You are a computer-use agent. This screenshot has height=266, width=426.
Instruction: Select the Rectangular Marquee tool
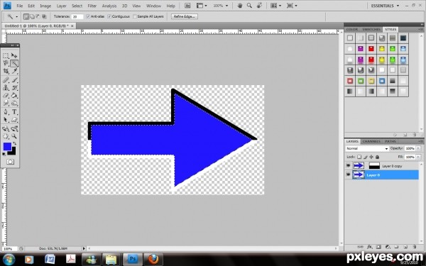coord(6,55)
